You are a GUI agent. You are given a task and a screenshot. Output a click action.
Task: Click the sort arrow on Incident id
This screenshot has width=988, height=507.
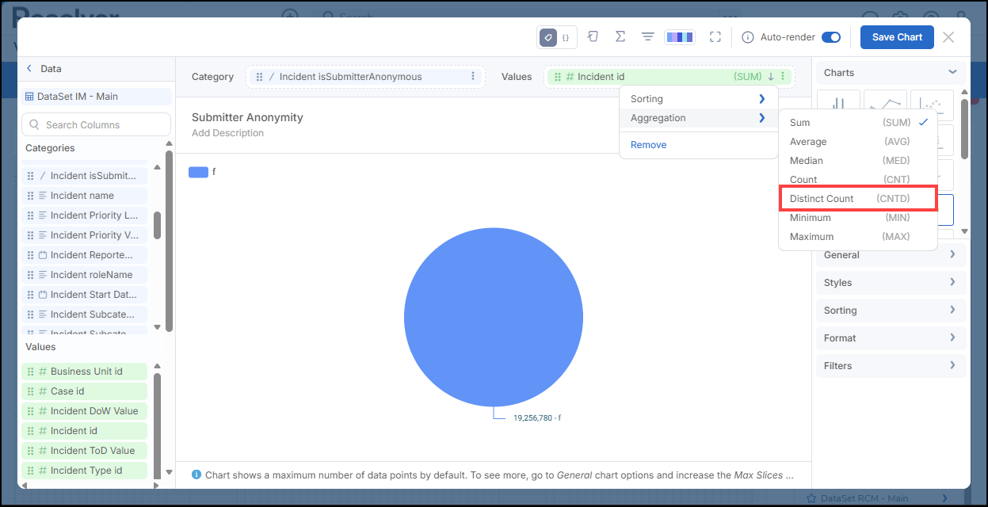pos(770,77)
